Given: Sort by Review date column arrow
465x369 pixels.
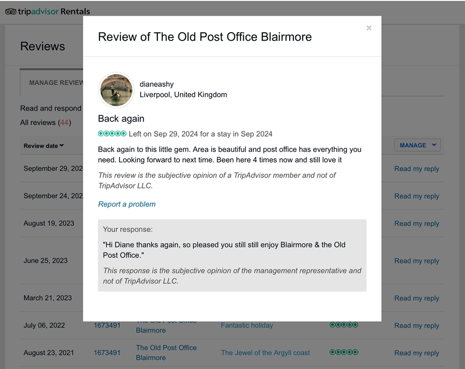Looking at the screenshot, I should (x=62, y=146).
